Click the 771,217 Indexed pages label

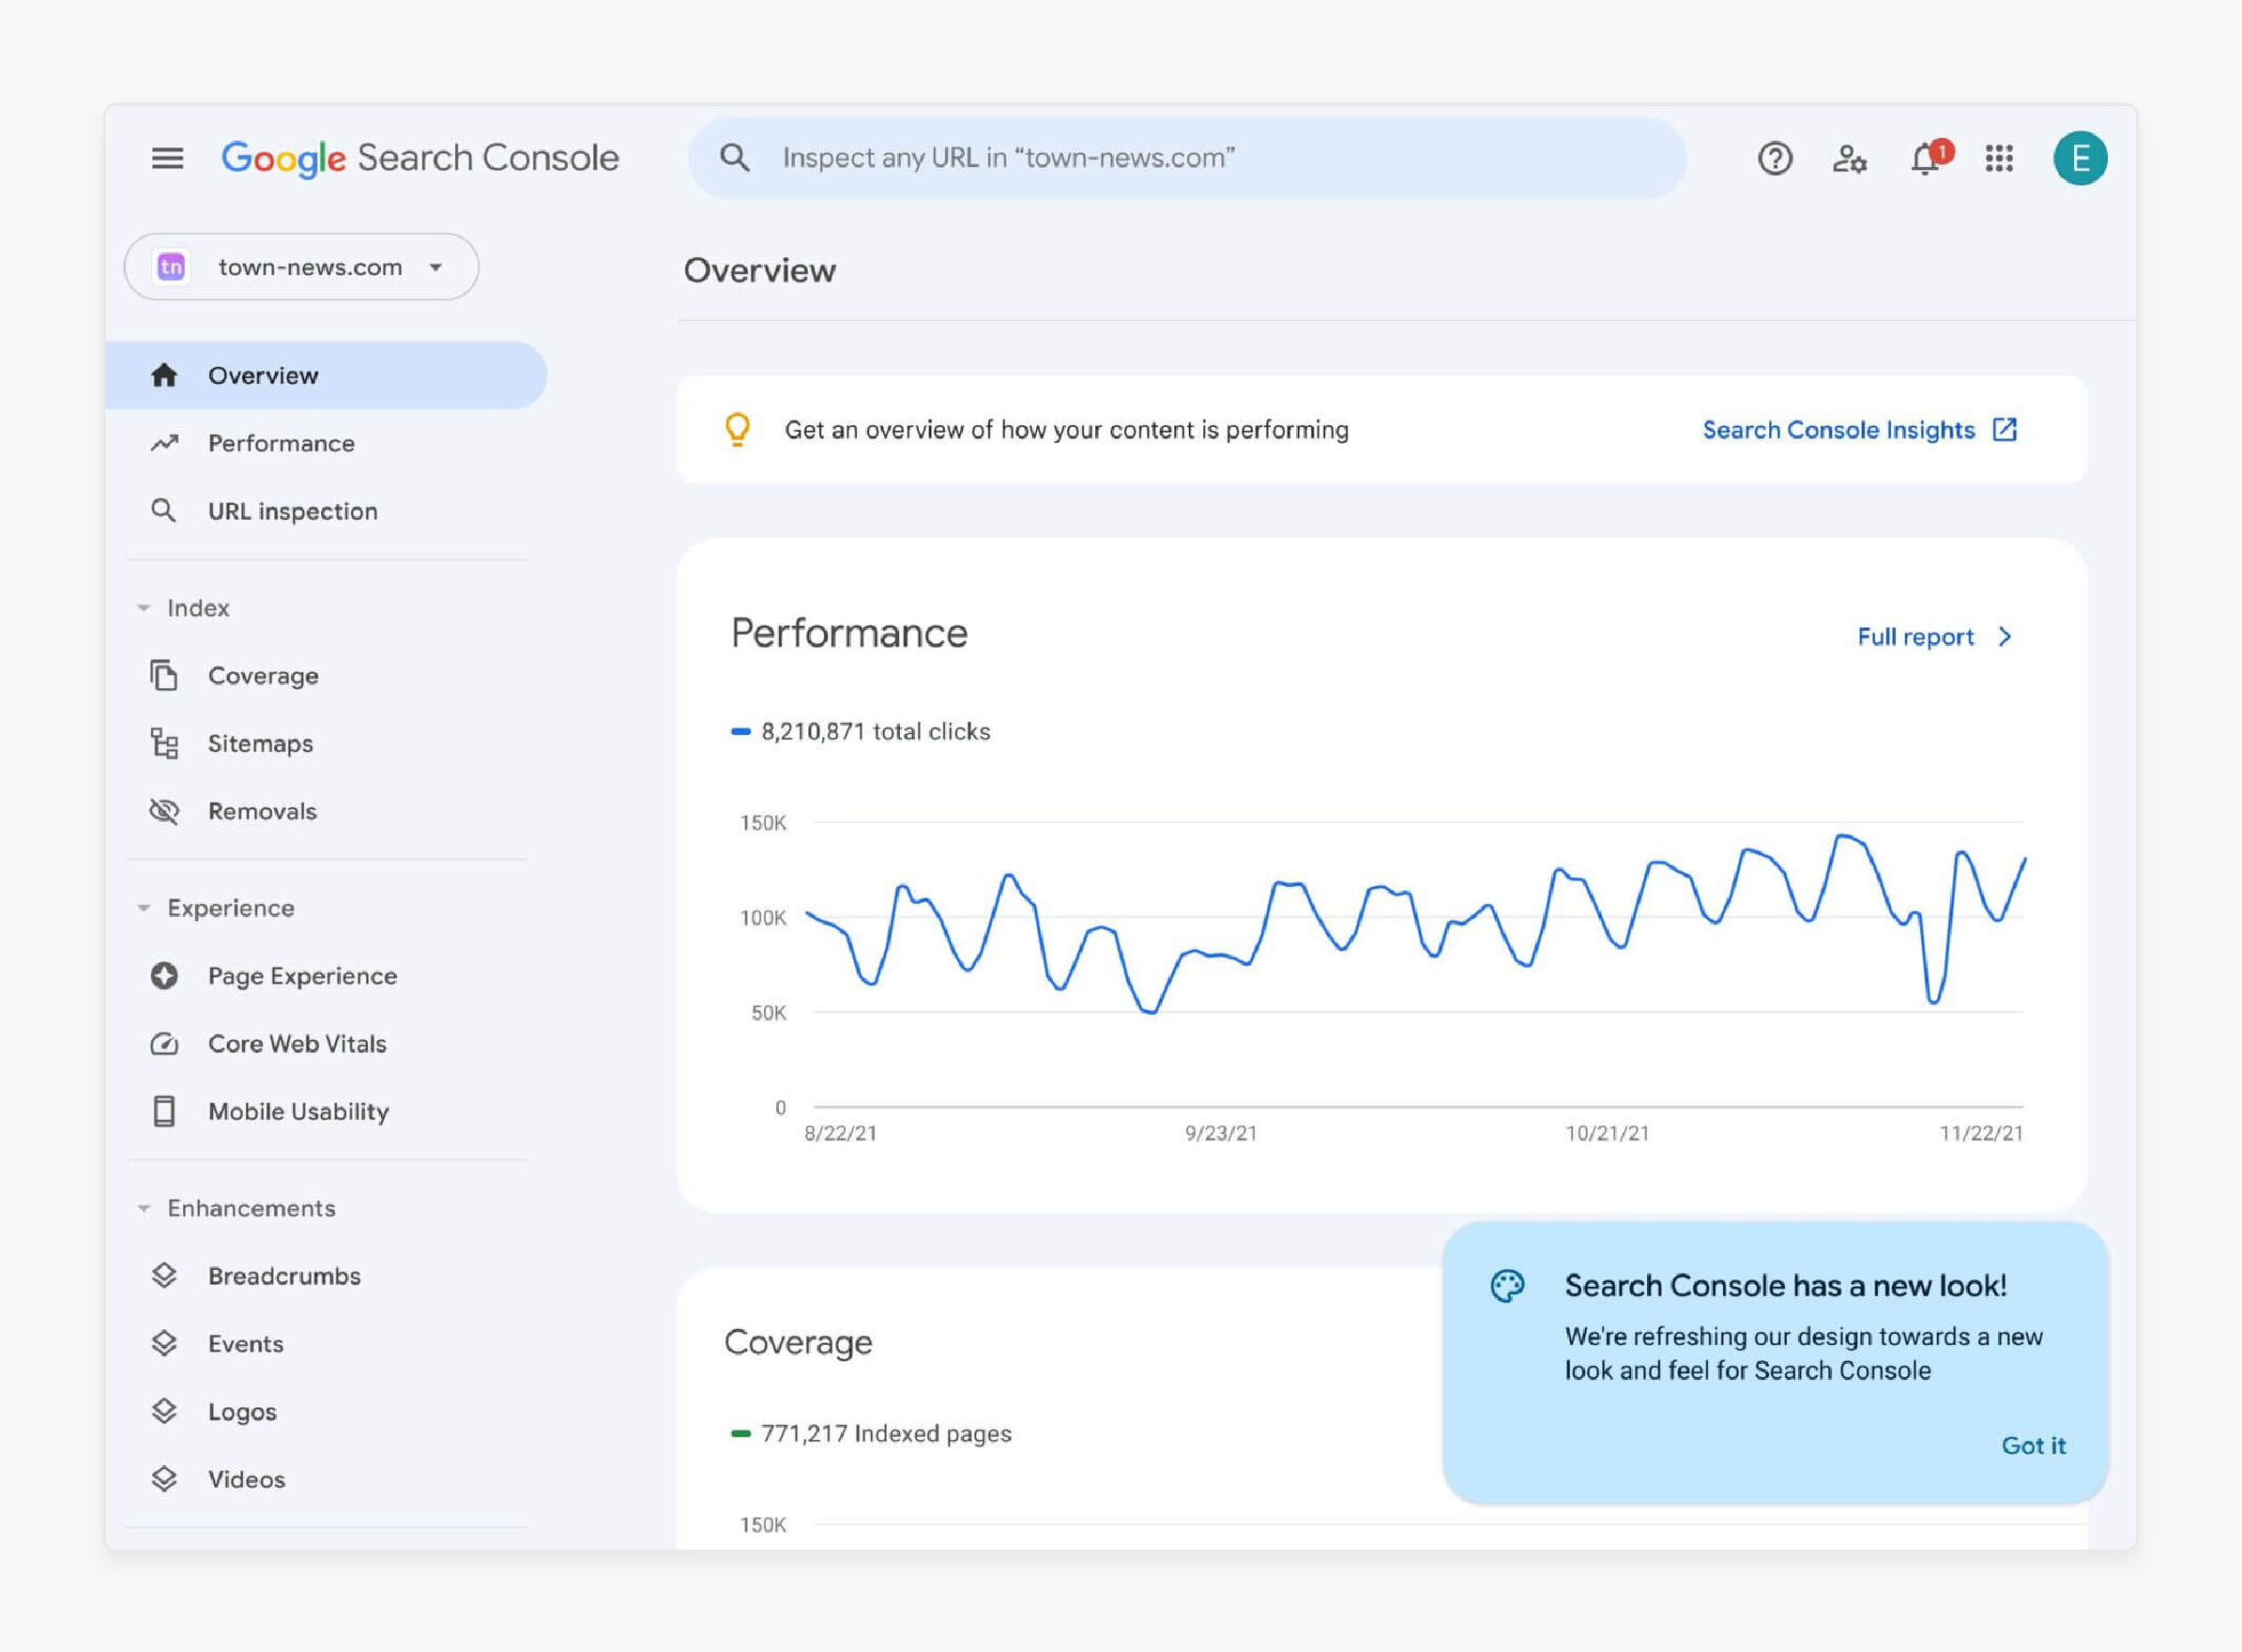pyautogui.click(x=887, y=1434)
